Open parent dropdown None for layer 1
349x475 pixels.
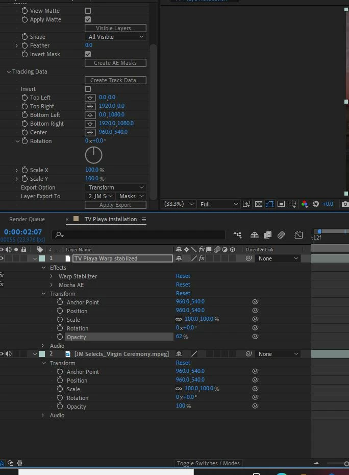pos(278,258)
